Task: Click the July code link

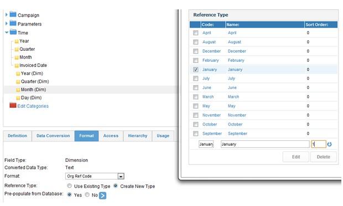Action: point(206,78)
